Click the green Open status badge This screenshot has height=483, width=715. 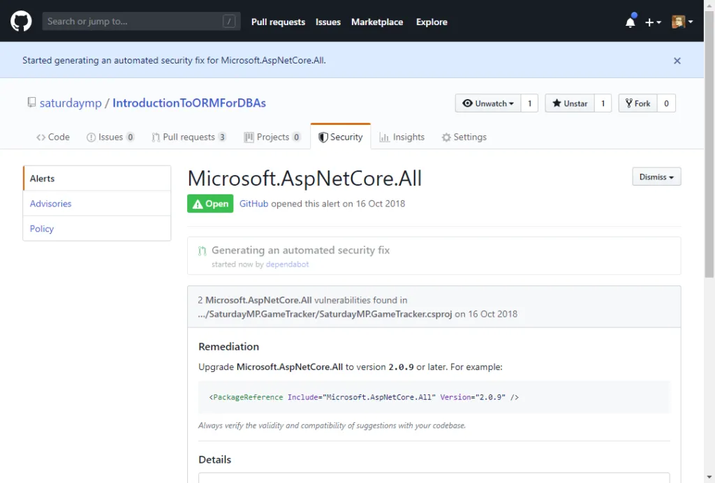[x=210, y=204]
